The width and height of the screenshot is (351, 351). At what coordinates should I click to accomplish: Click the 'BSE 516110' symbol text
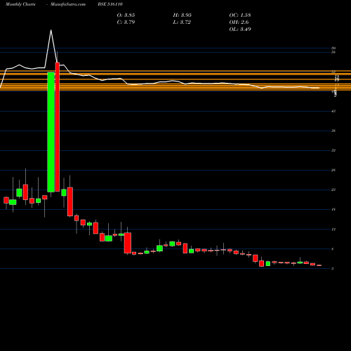pos(110,4)
